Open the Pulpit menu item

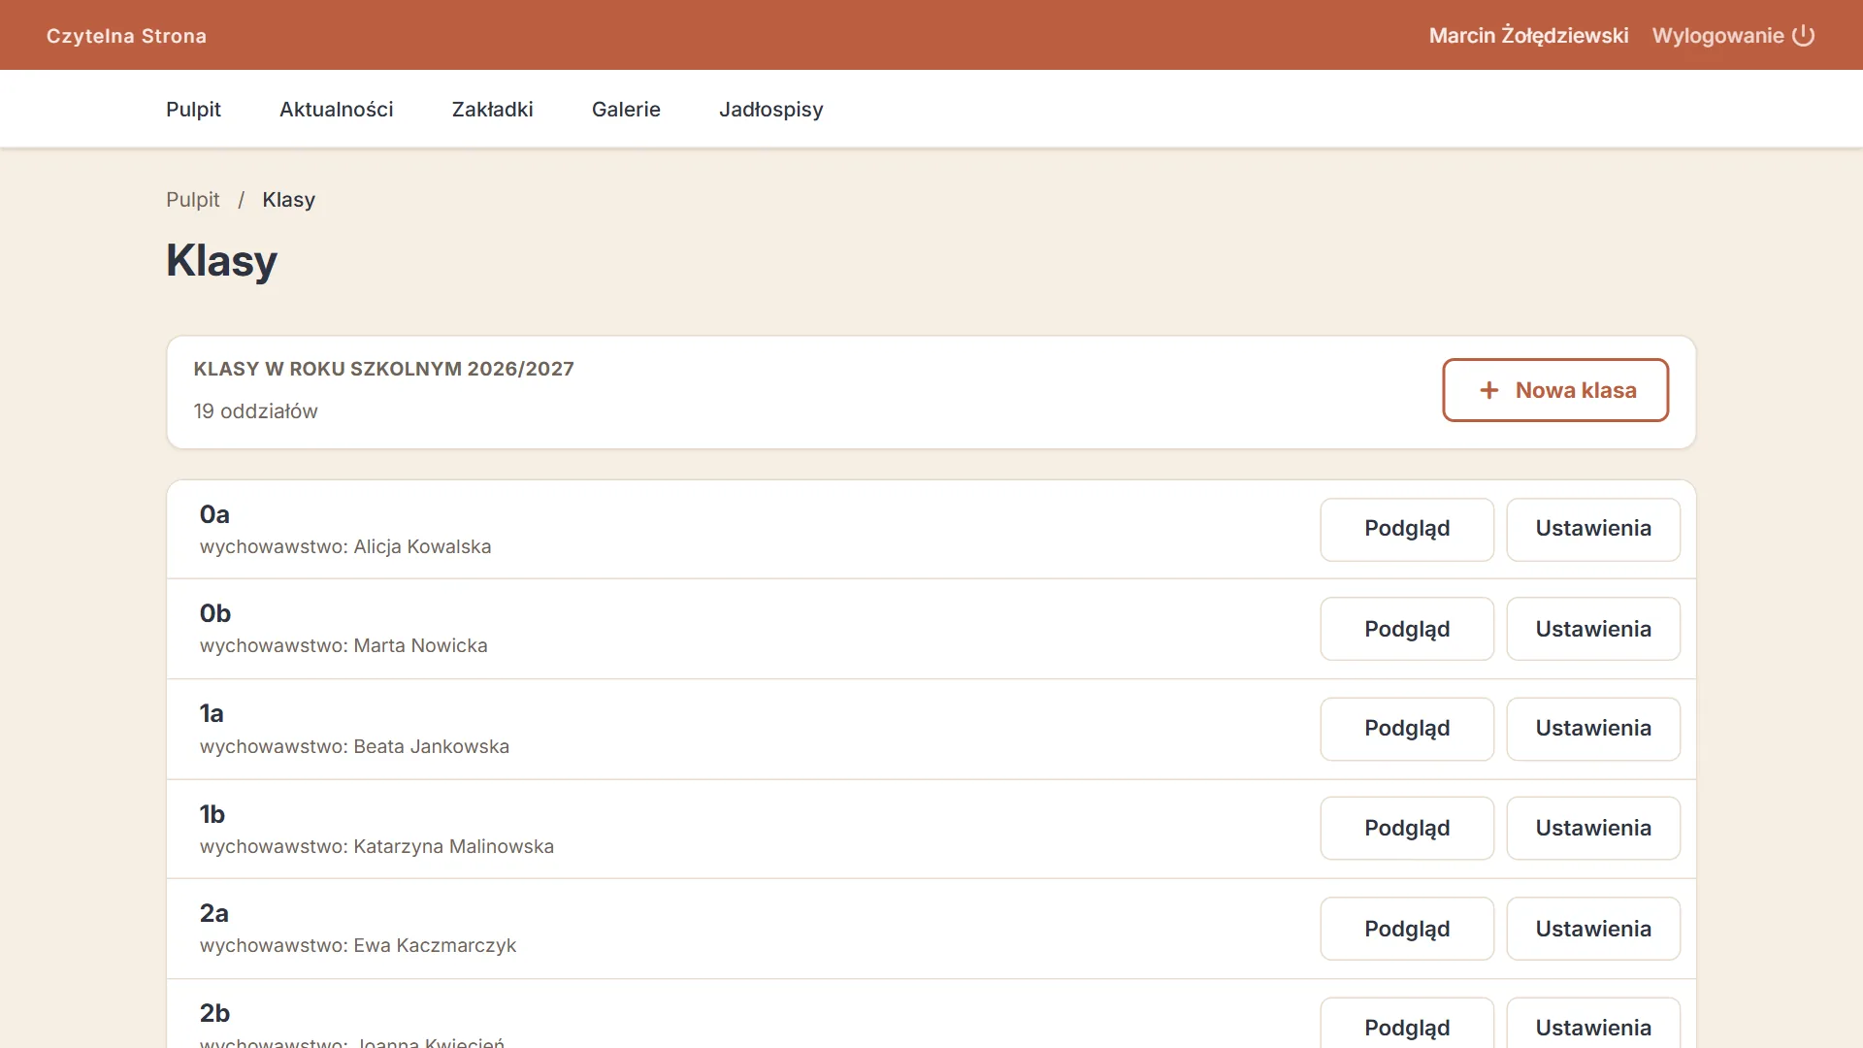coord(193,110)
